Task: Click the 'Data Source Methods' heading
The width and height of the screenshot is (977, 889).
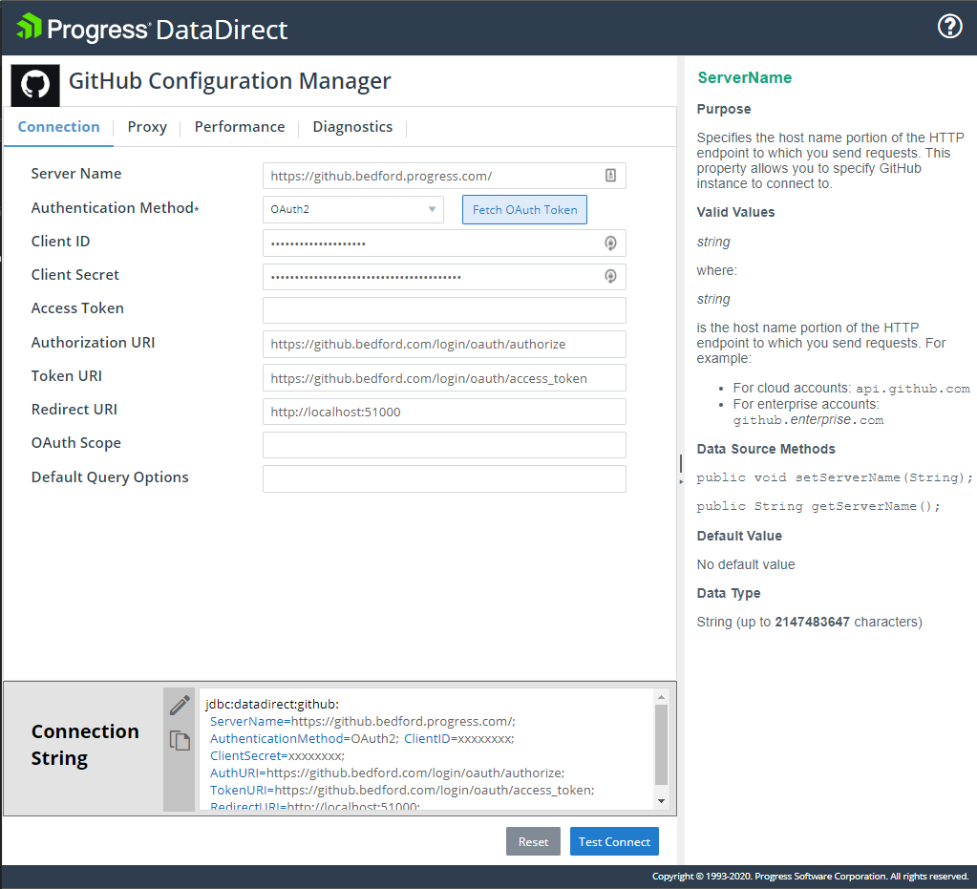Action: tap(766, 449)
